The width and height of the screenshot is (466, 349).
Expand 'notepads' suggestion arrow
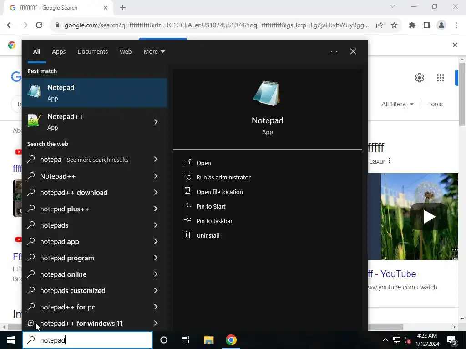pyautogui.click(x=156, y=225)
